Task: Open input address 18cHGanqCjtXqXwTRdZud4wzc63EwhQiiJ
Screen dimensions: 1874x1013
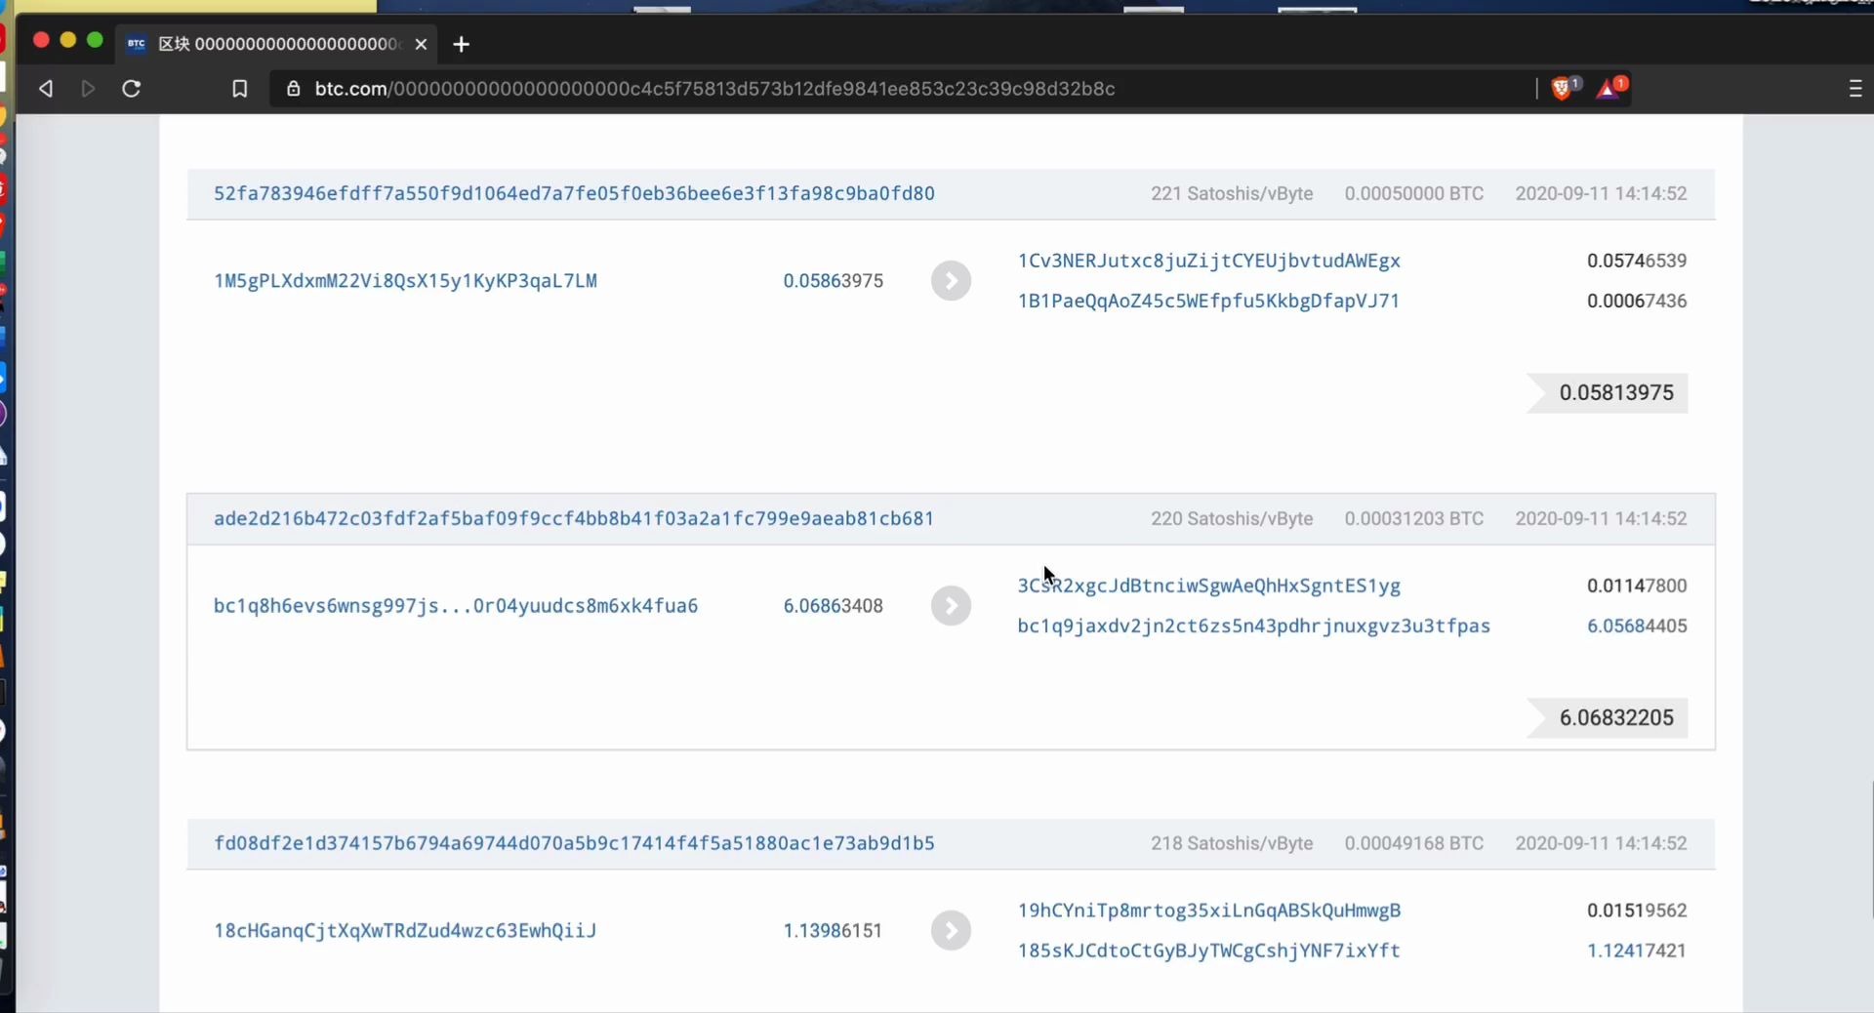Action: coord(405,931)
